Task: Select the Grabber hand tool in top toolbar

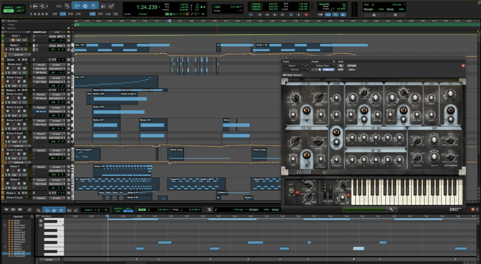Action: (x=94, y=6)
